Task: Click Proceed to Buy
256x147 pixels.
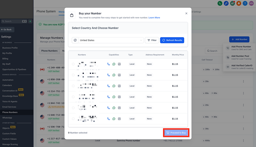Action: 176,133
